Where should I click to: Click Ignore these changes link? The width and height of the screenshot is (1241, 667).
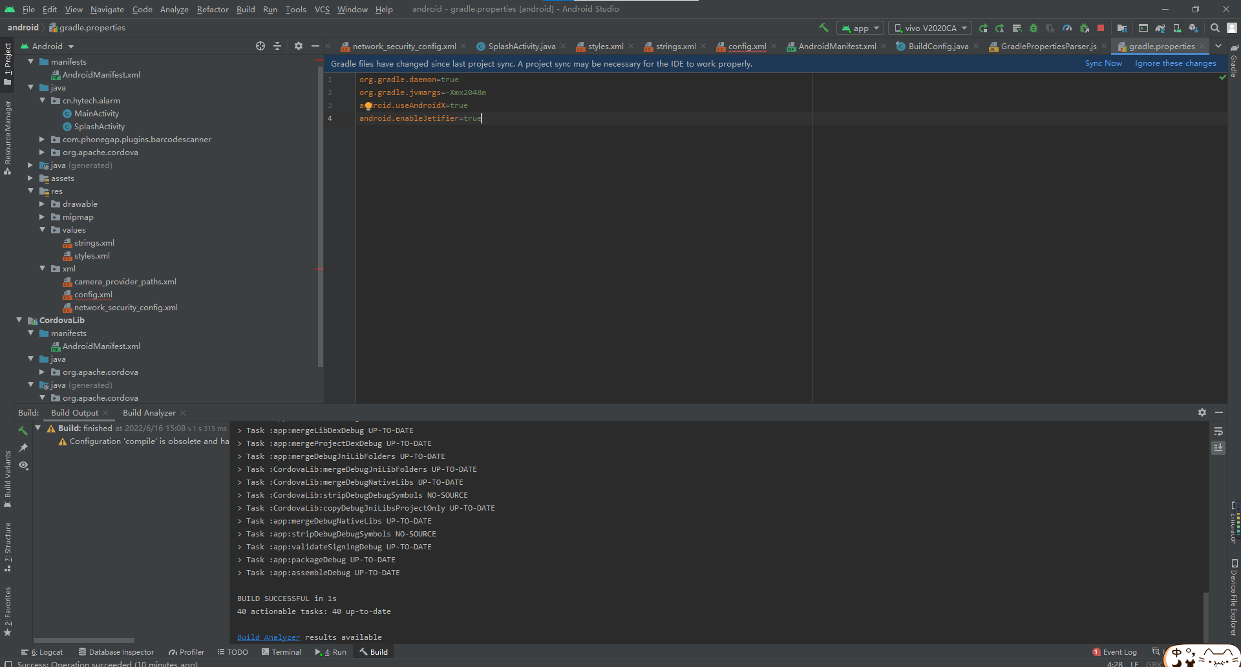click(x=1175, y=63)
